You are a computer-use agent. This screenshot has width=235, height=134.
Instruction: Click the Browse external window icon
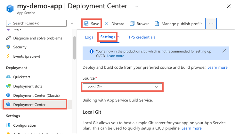(132, 24)
